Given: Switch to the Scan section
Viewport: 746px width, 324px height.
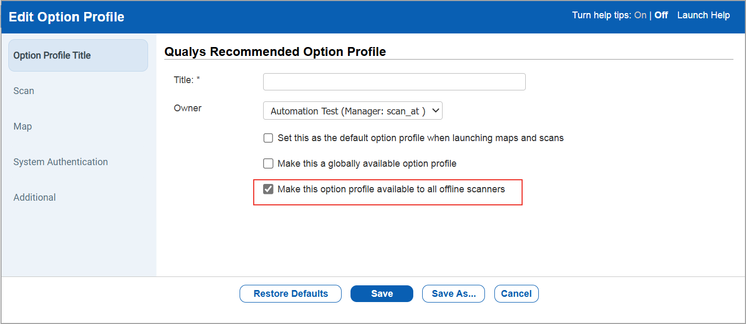Looking at the screenshot, I should tap(24, 90).
